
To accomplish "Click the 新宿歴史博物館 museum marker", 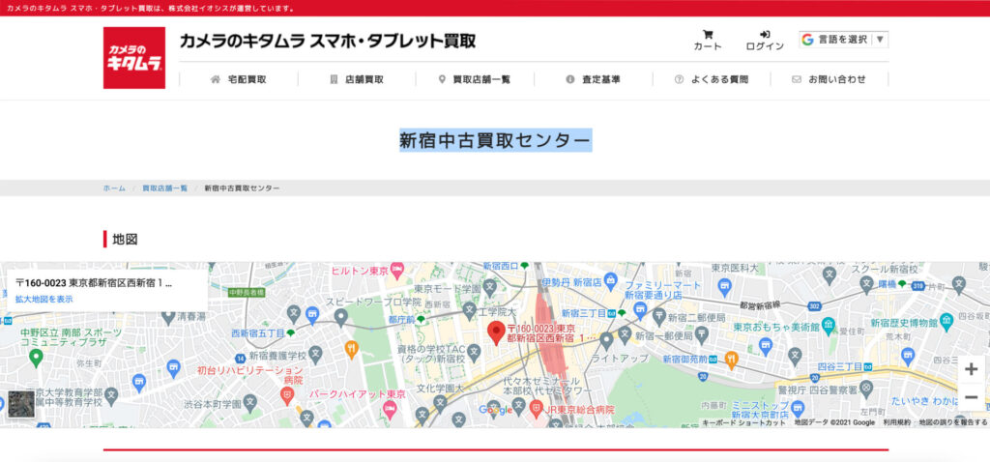I will coord(946,323).
